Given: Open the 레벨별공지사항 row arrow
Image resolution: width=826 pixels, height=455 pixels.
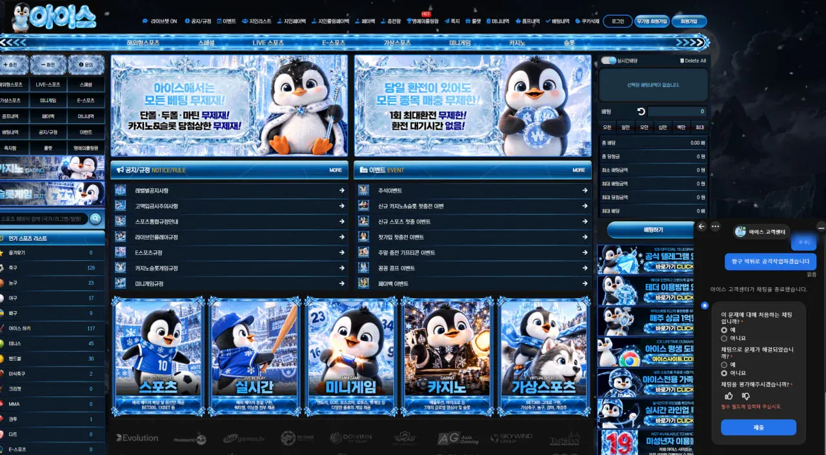Looking at the screenshot, I should (x=342, y=190).
